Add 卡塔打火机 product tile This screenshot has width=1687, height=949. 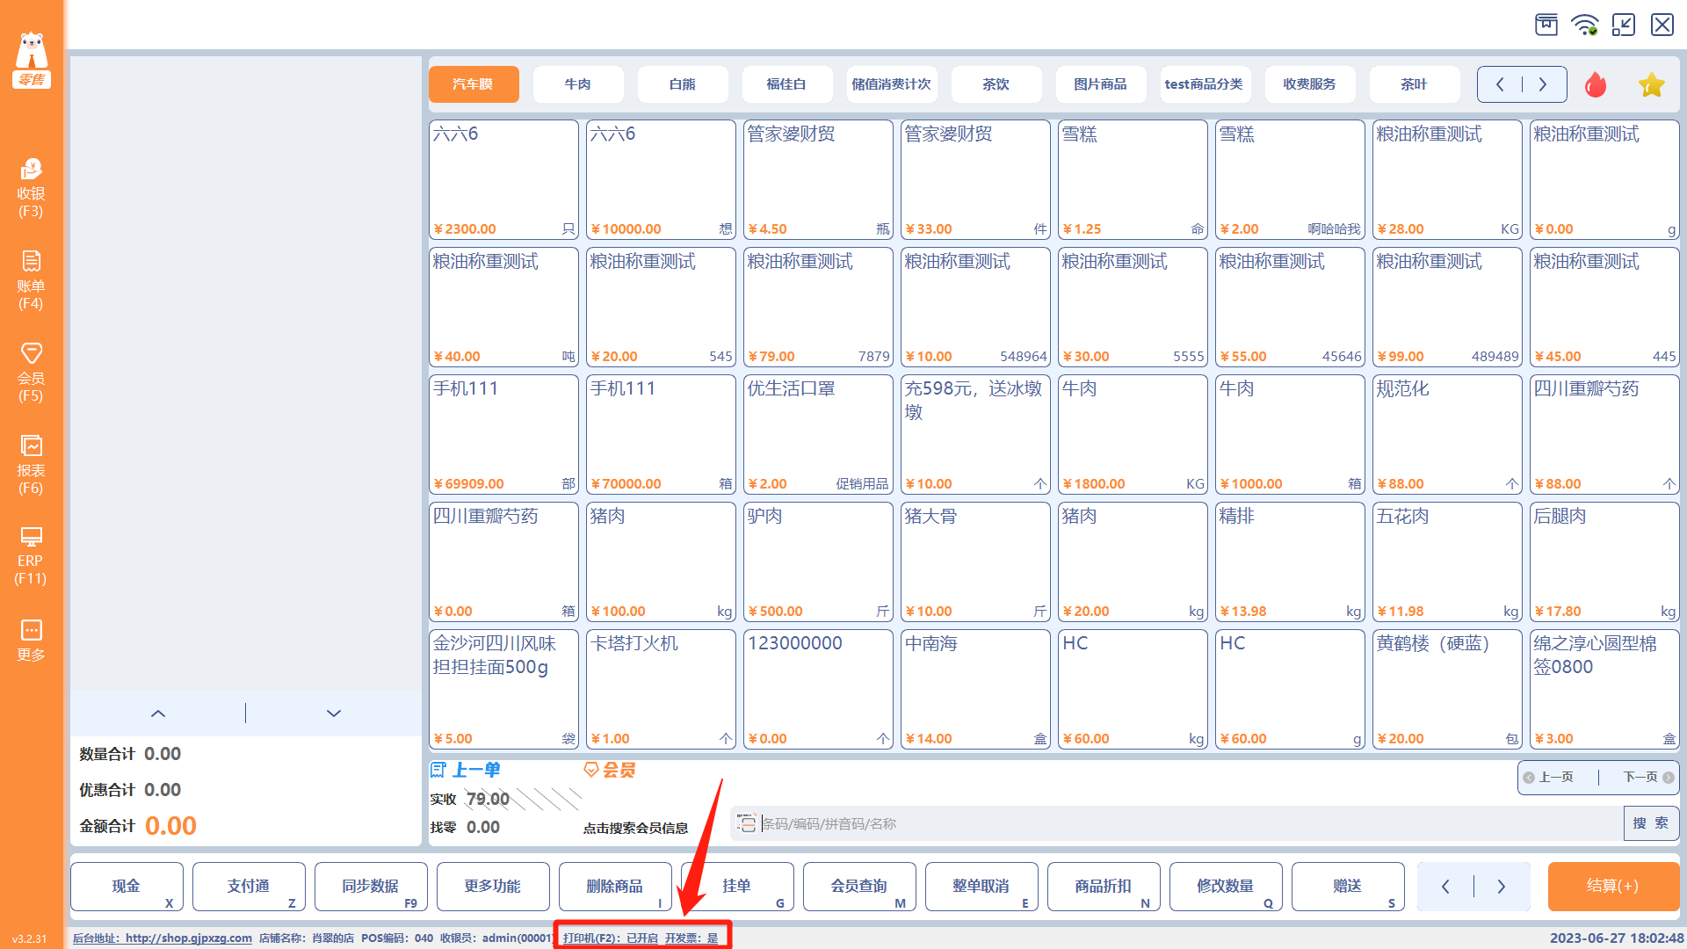[661, 690]
